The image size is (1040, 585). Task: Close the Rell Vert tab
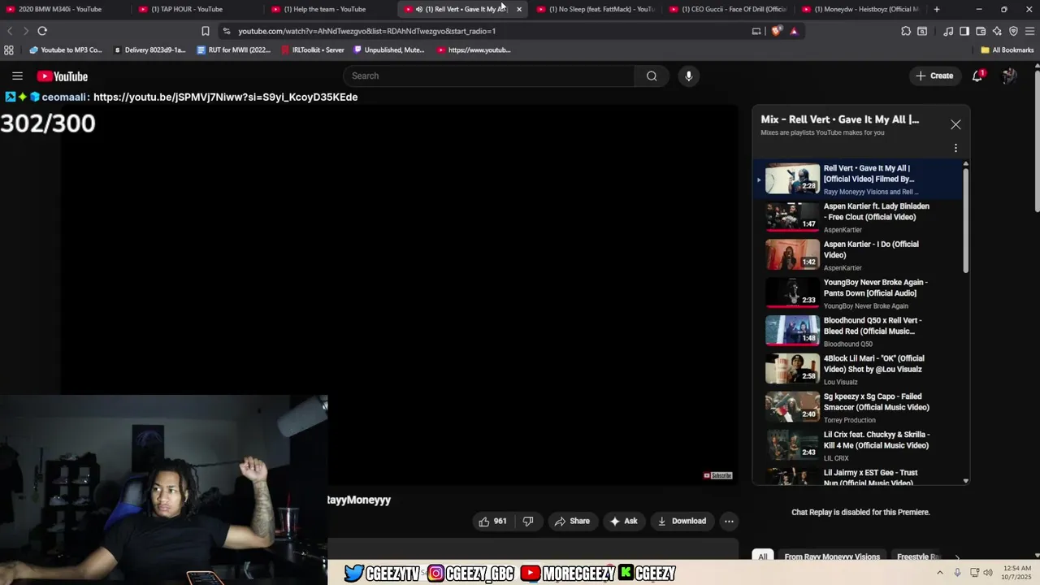[519, 9]
